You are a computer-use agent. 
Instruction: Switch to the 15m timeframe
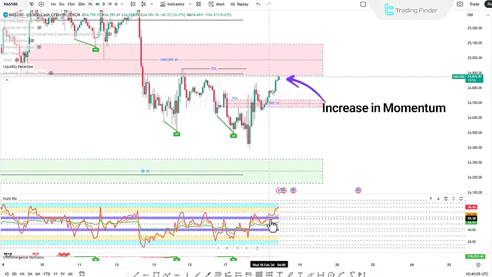point(72,4)
